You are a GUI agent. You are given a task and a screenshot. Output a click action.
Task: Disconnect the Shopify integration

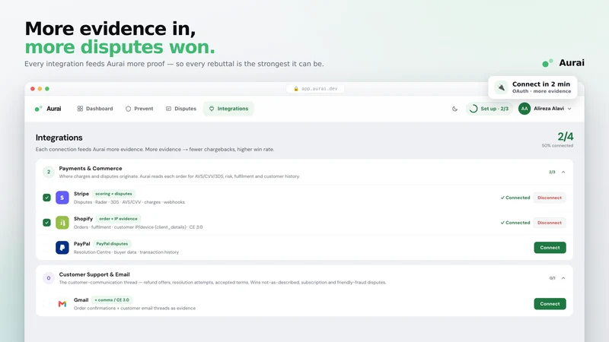pyautogui.click(x=549, y=223)
